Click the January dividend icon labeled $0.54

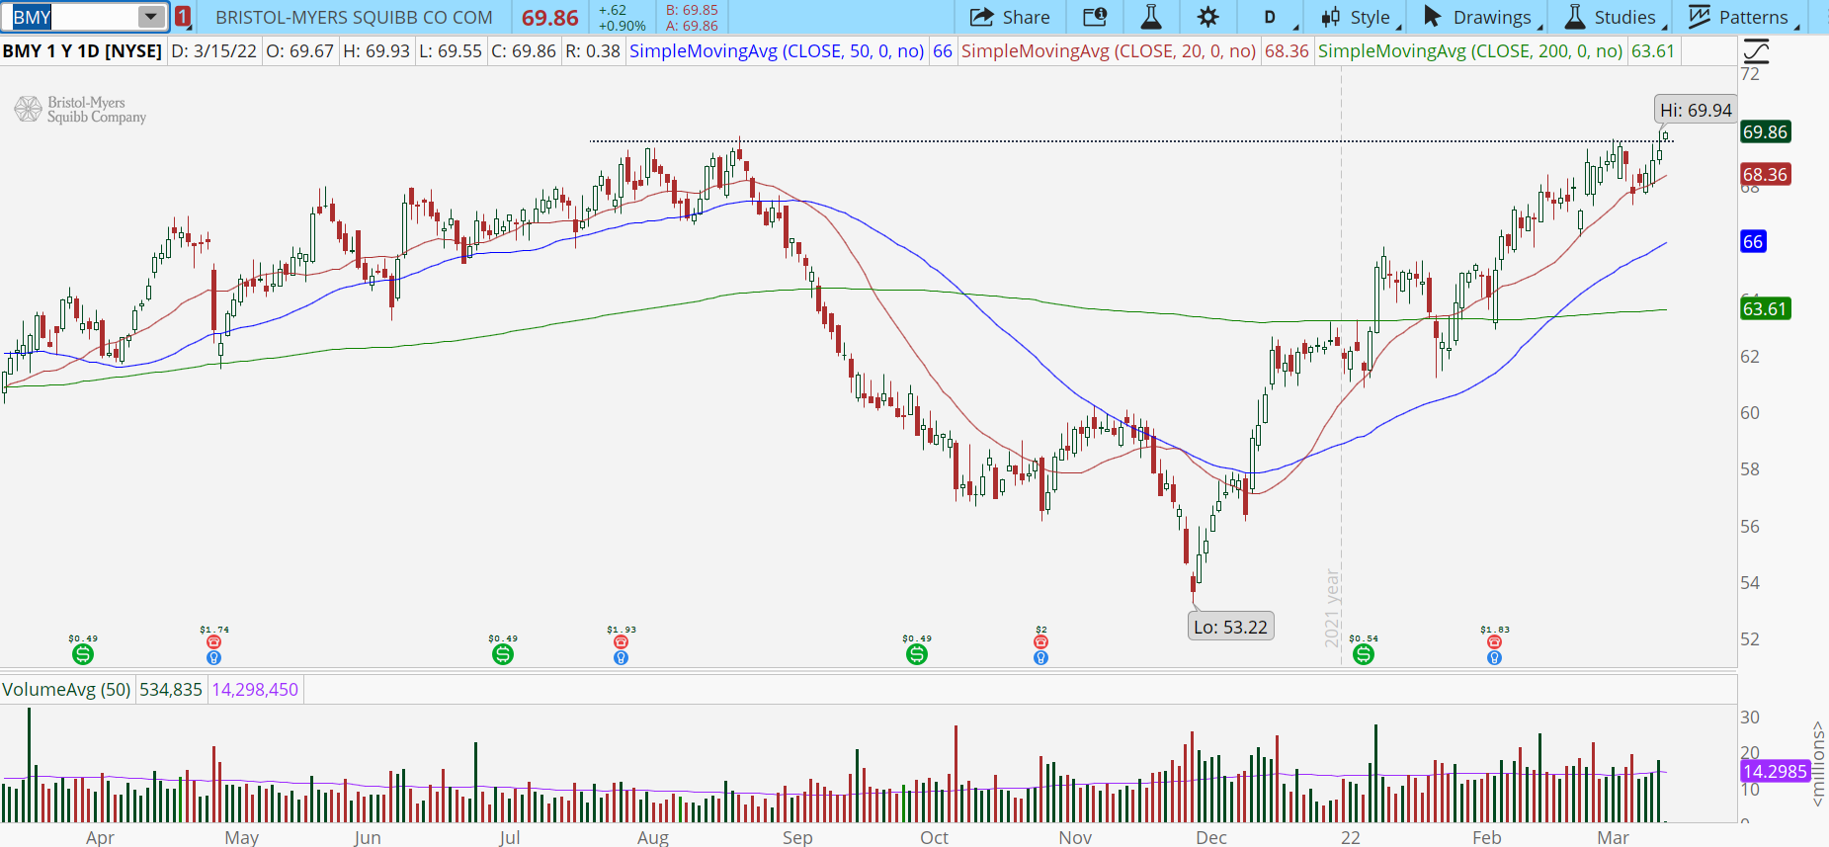click(1364, 654)
